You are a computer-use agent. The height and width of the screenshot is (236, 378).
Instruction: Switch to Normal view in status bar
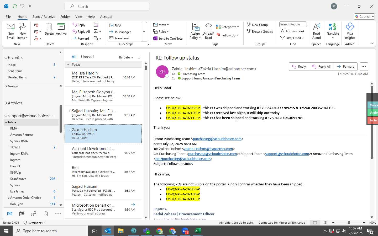315,223
